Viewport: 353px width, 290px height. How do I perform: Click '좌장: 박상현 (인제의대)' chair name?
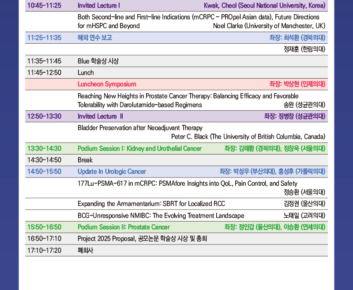coord(297,84)
